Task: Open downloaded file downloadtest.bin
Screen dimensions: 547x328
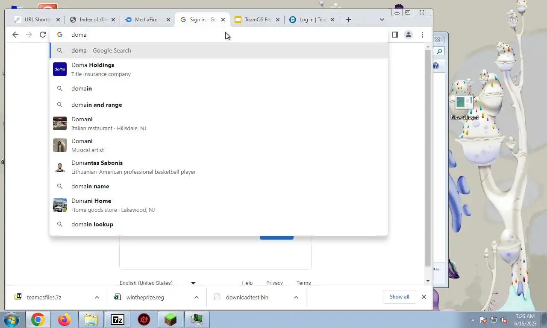Action: tap(248, 297)
